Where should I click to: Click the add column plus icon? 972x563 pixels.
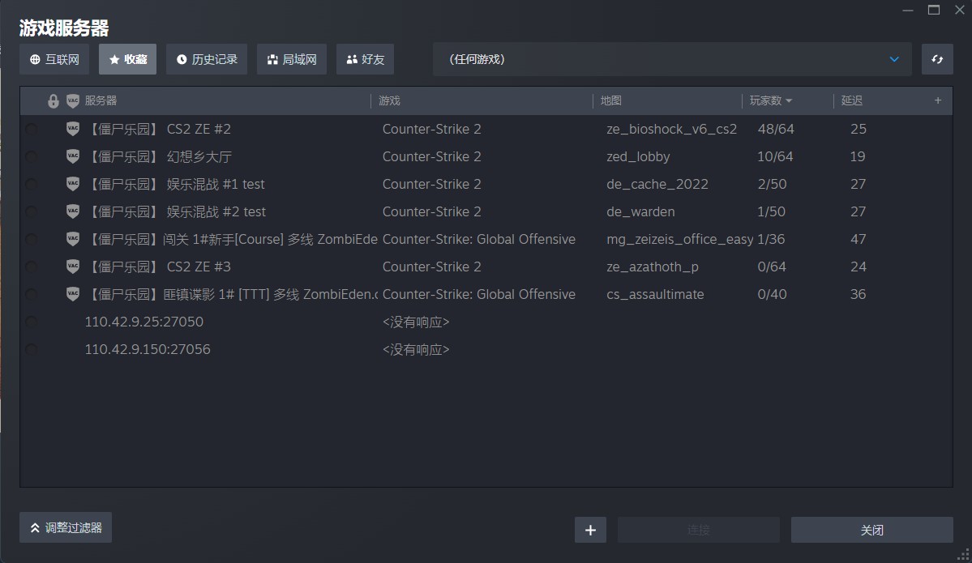tap(938, 100)
